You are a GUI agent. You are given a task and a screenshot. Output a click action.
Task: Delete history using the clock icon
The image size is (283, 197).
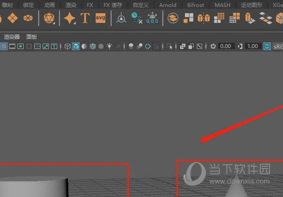pos(137,18)
